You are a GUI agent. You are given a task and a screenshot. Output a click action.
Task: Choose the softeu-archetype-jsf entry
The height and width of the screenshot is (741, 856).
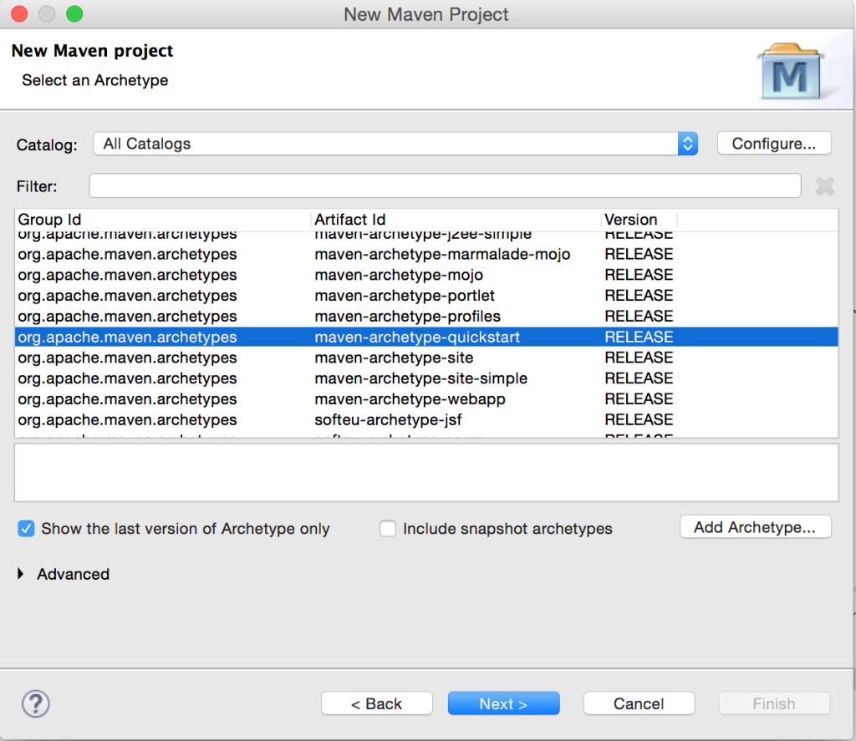[388, 420]
